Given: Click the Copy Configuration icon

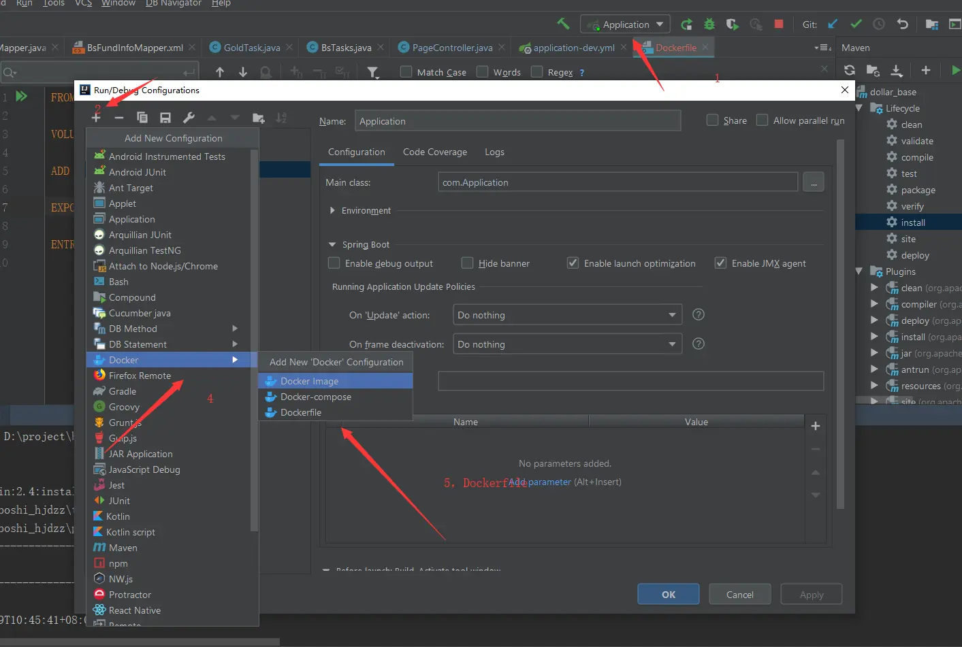Looking at the screenshot, I should pos(142,117).
